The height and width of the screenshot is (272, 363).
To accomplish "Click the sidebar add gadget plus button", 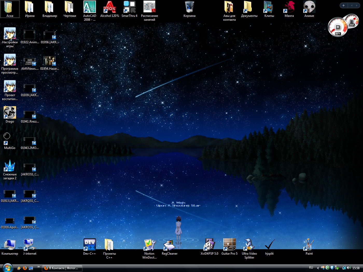I will (x=344, y=5).
